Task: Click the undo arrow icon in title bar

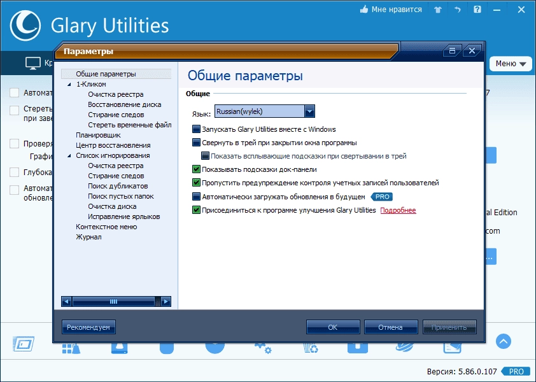Action: (x=457, y=10)
